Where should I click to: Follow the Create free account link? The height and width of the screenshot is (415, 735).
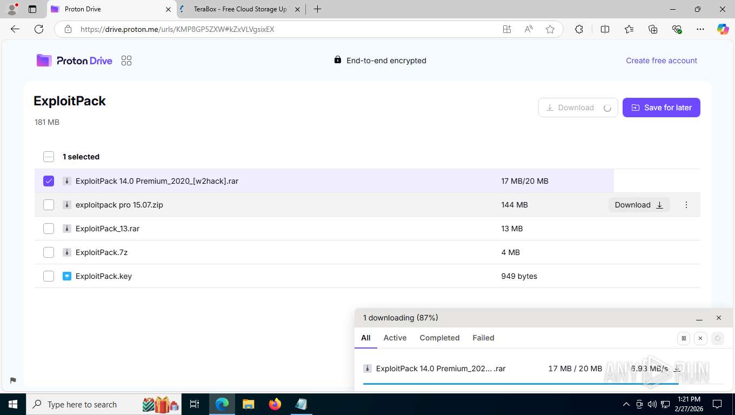tap(661, 61)
